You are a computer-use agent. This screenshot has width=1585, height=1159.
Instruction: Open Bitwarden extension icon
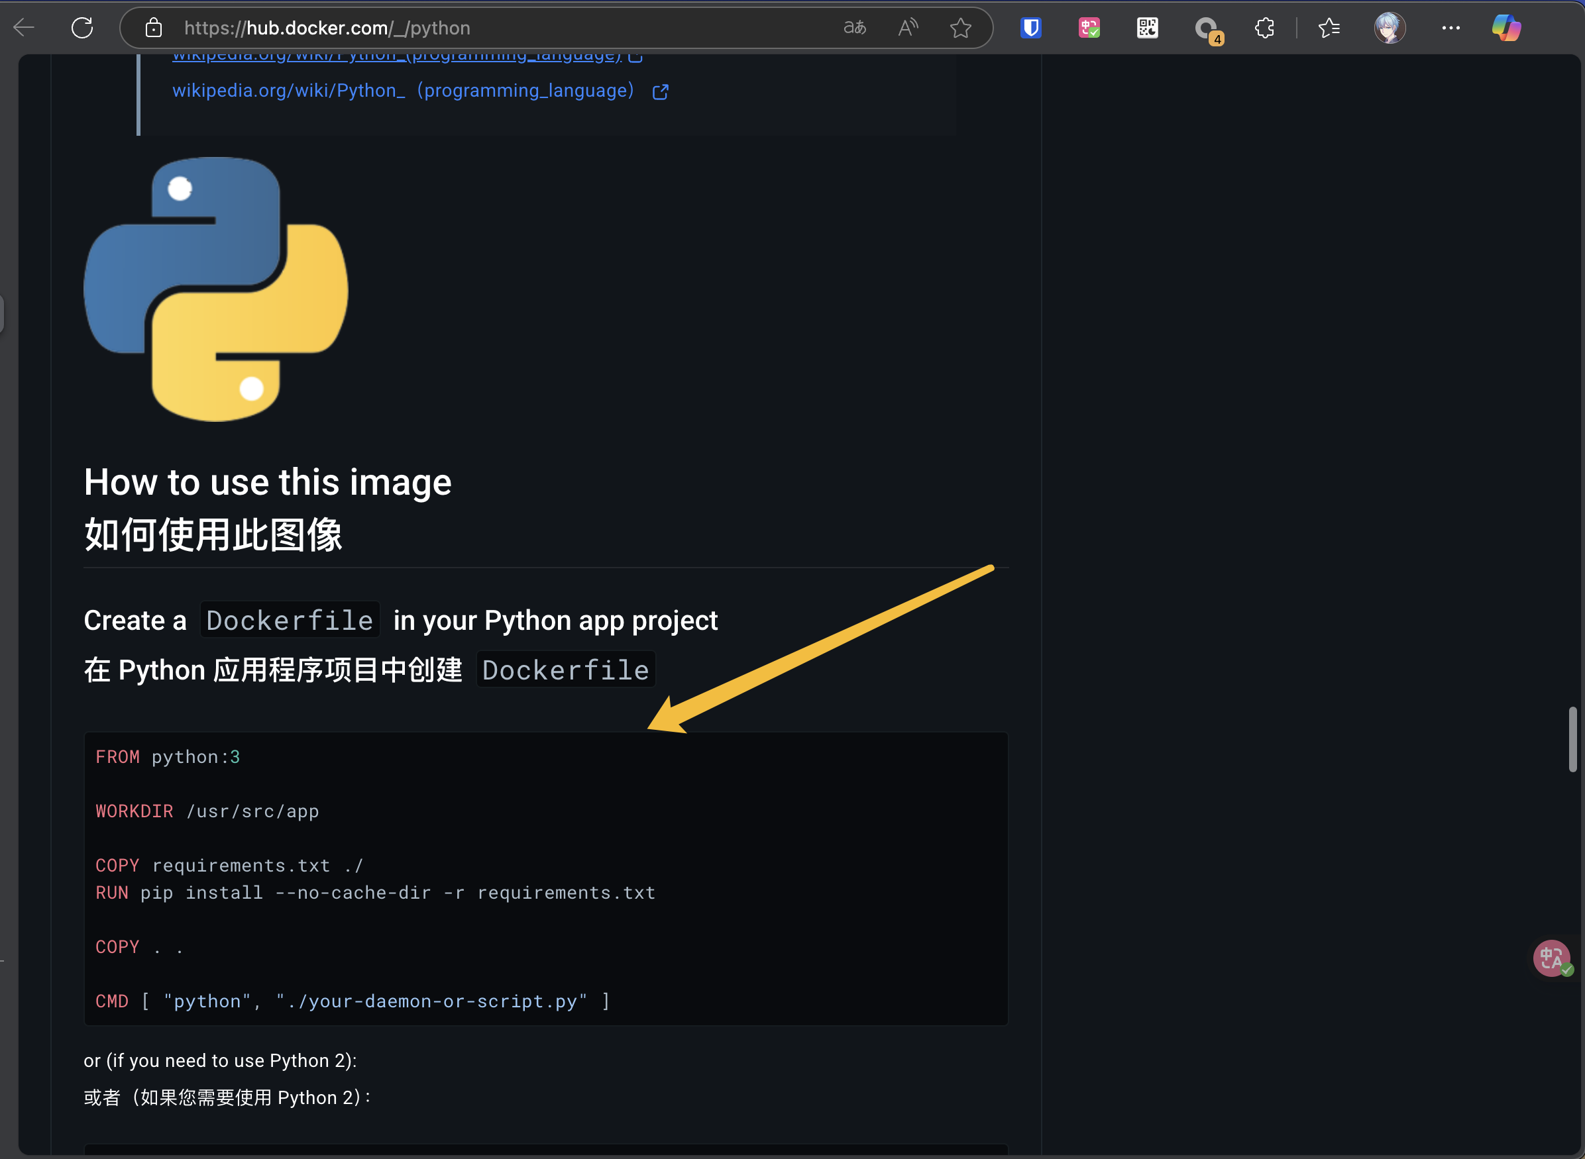click(x=1030, y=28)
